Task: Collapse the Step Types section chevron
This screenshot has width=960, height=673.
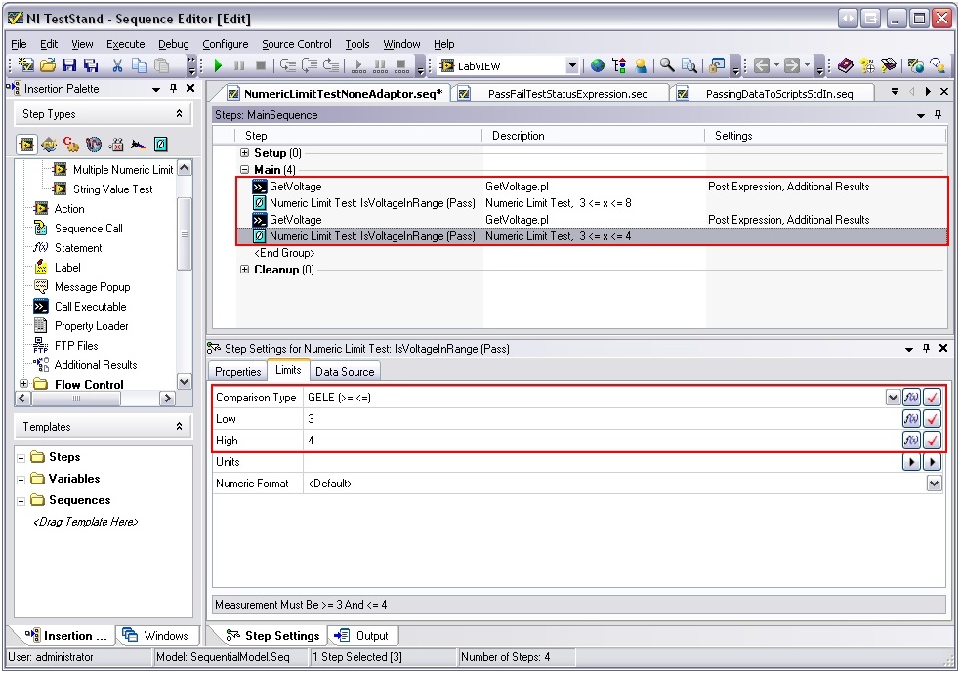Action: tap(180, 114)
